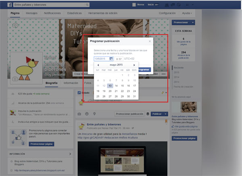Open the Configuración tab

167,13
